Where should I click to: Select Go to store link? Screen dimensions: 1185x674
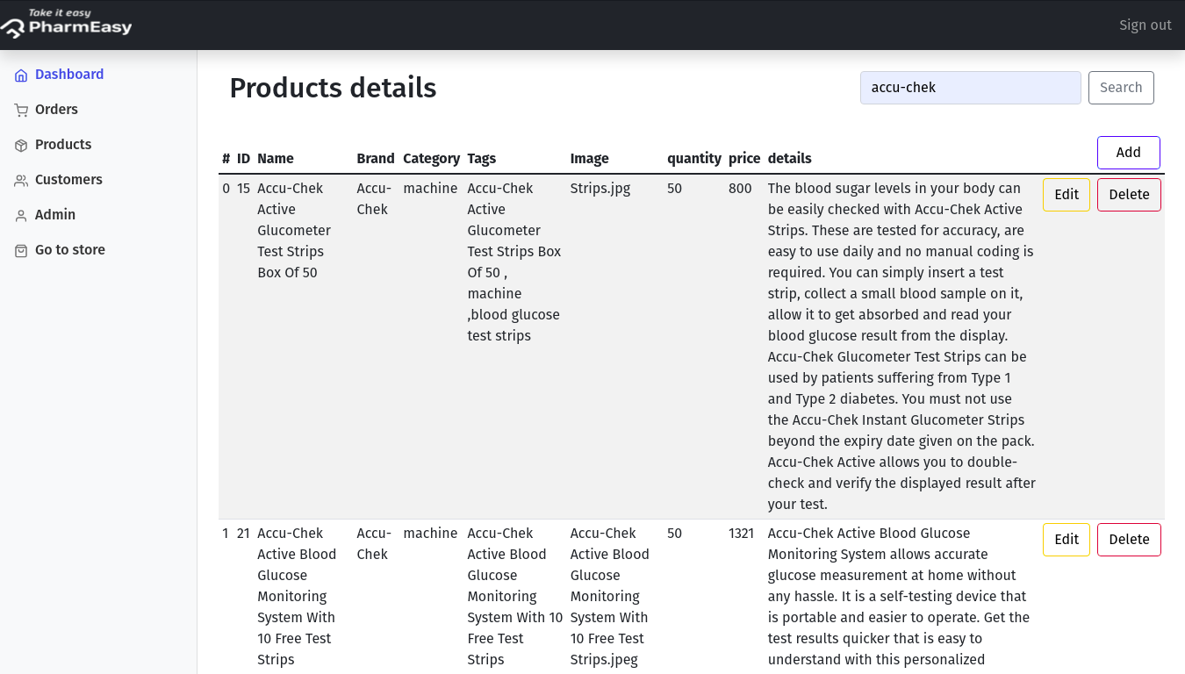70,250
